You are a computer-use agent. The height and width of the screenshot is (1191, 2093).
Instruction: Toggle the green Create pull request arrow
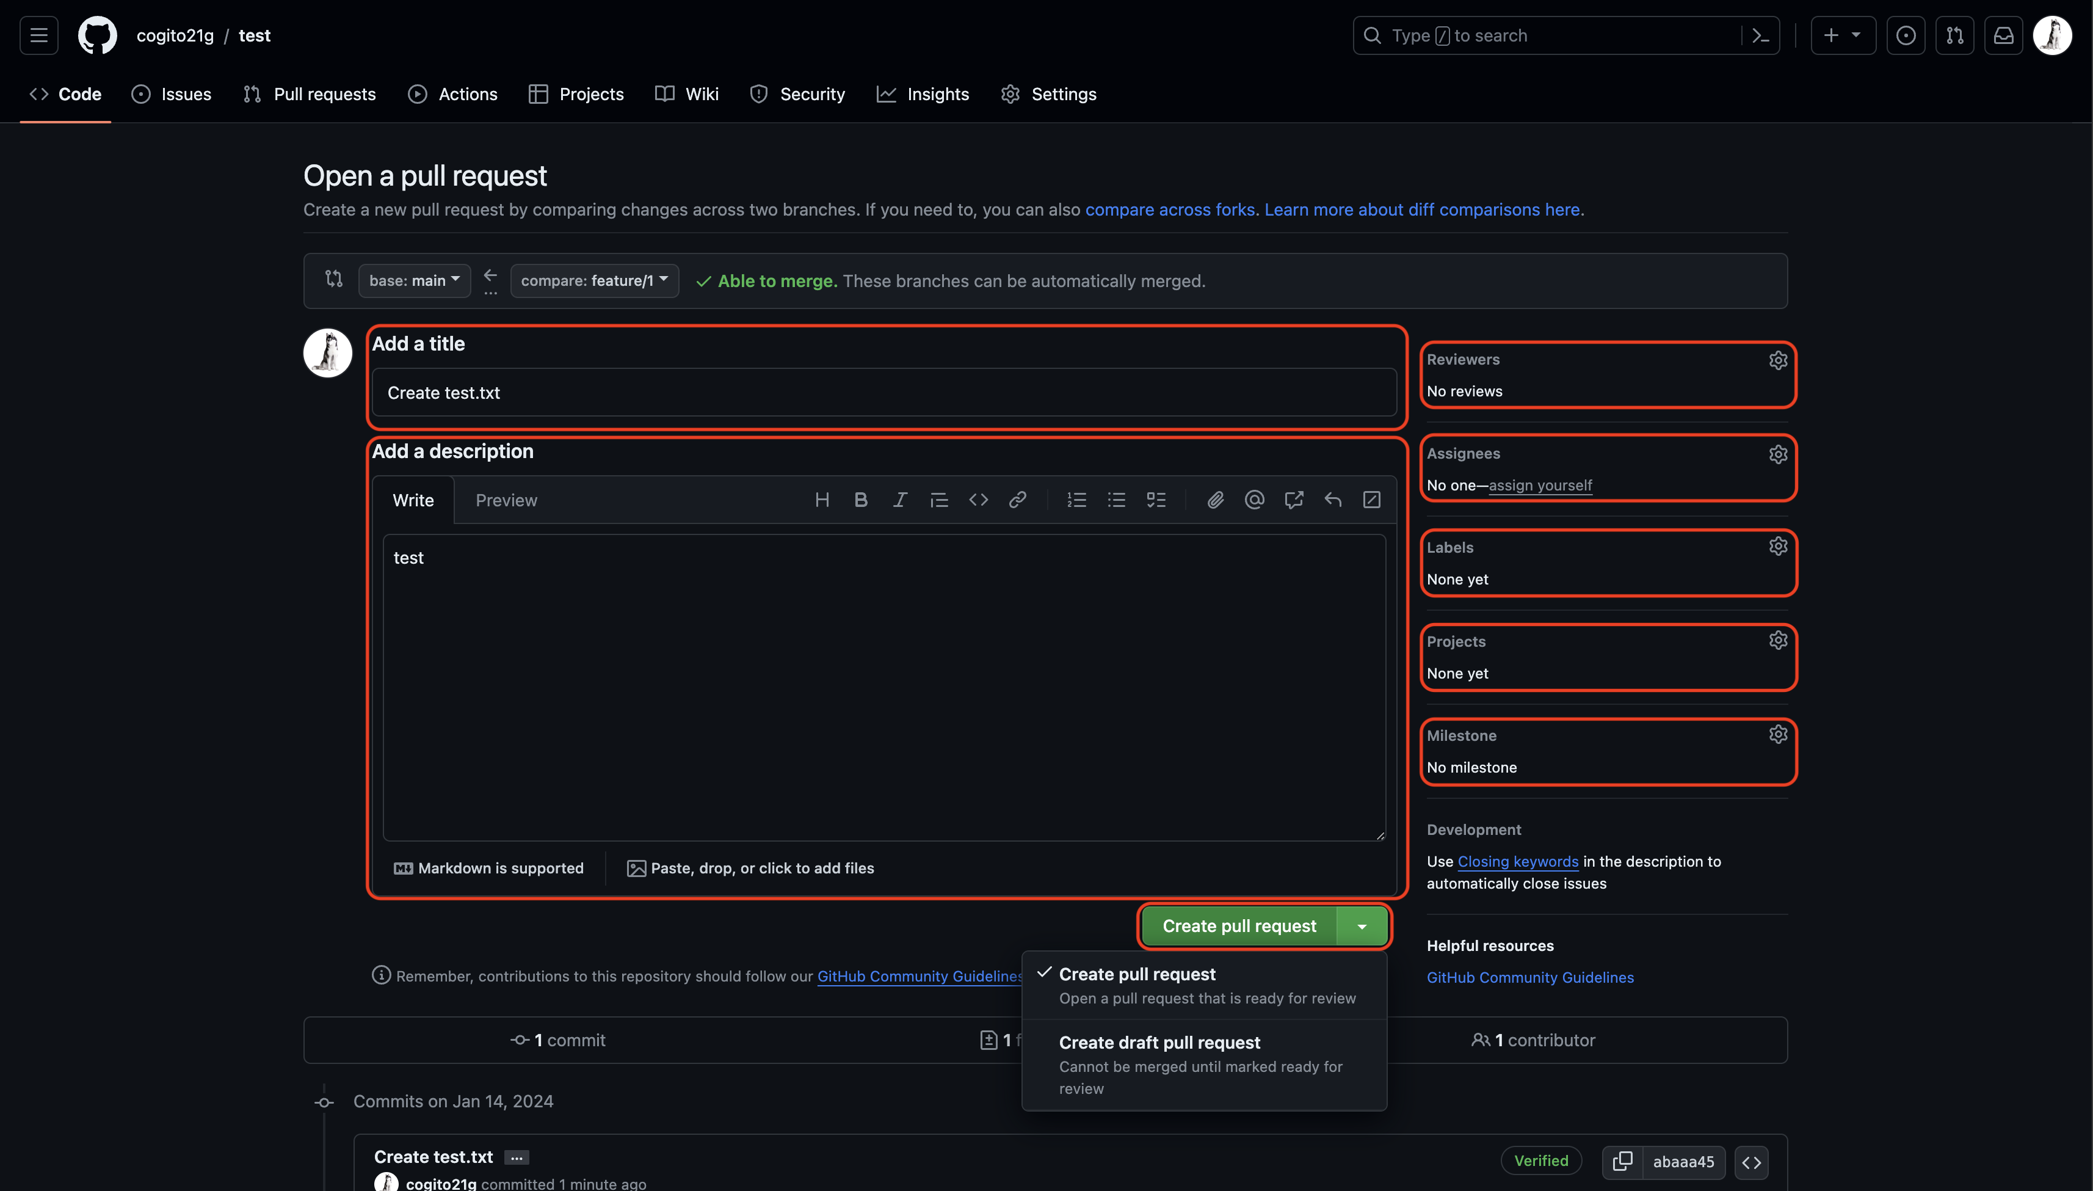(x=1362, y=926)
